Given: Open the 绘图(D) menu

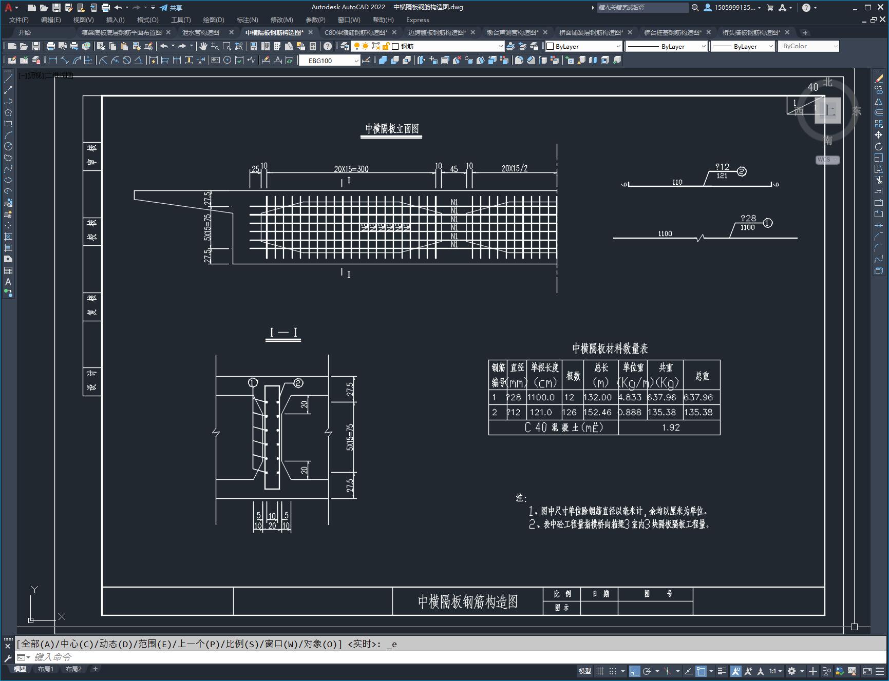Looking at the screenshot, I should point(214,20).
